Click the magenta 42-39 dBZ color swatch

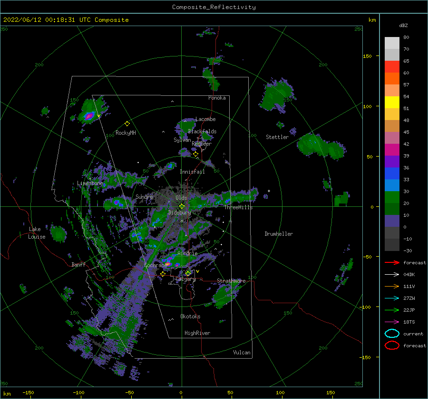(x=392, y=150)
